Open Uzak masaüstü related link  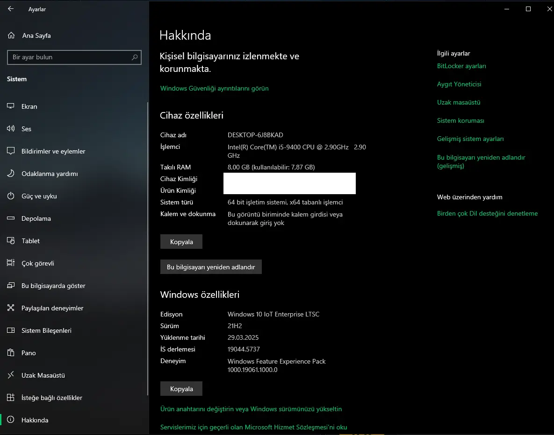point(459,102)
